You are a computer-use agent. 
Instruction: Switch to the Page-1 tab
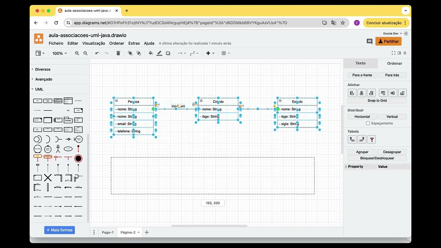[x=107, y=232]
